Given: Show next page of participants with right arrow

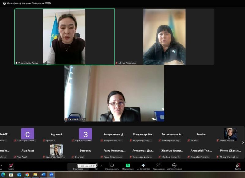Looking at the screenshot, I should tap(243, 142).
